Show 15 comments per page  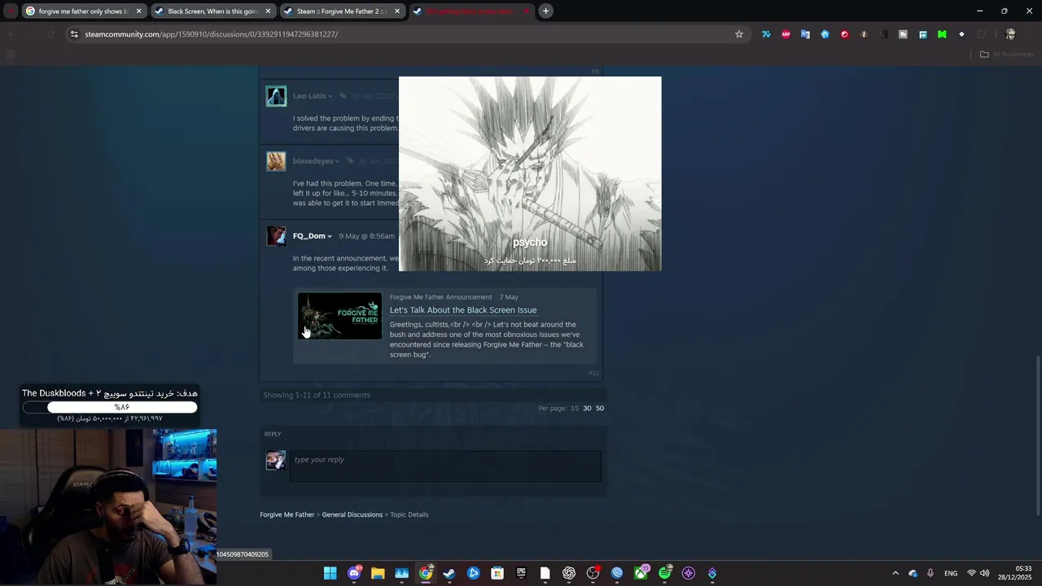click(x=575, y=408)
